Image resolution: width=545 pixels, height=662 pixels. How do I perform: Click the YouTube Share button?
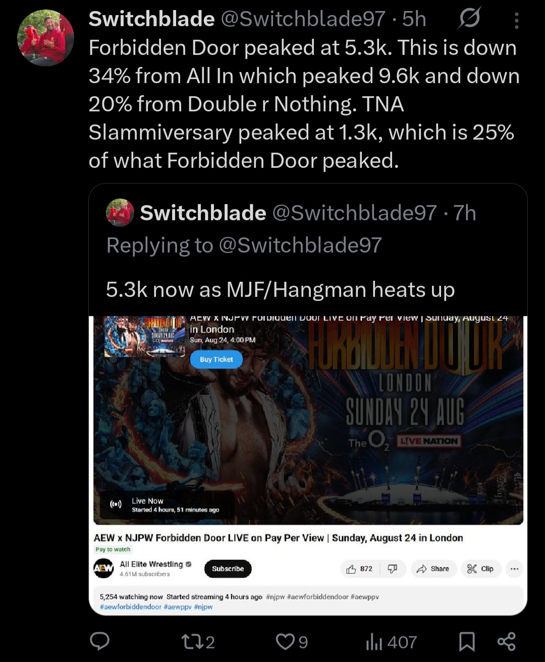tap(433, 569)
